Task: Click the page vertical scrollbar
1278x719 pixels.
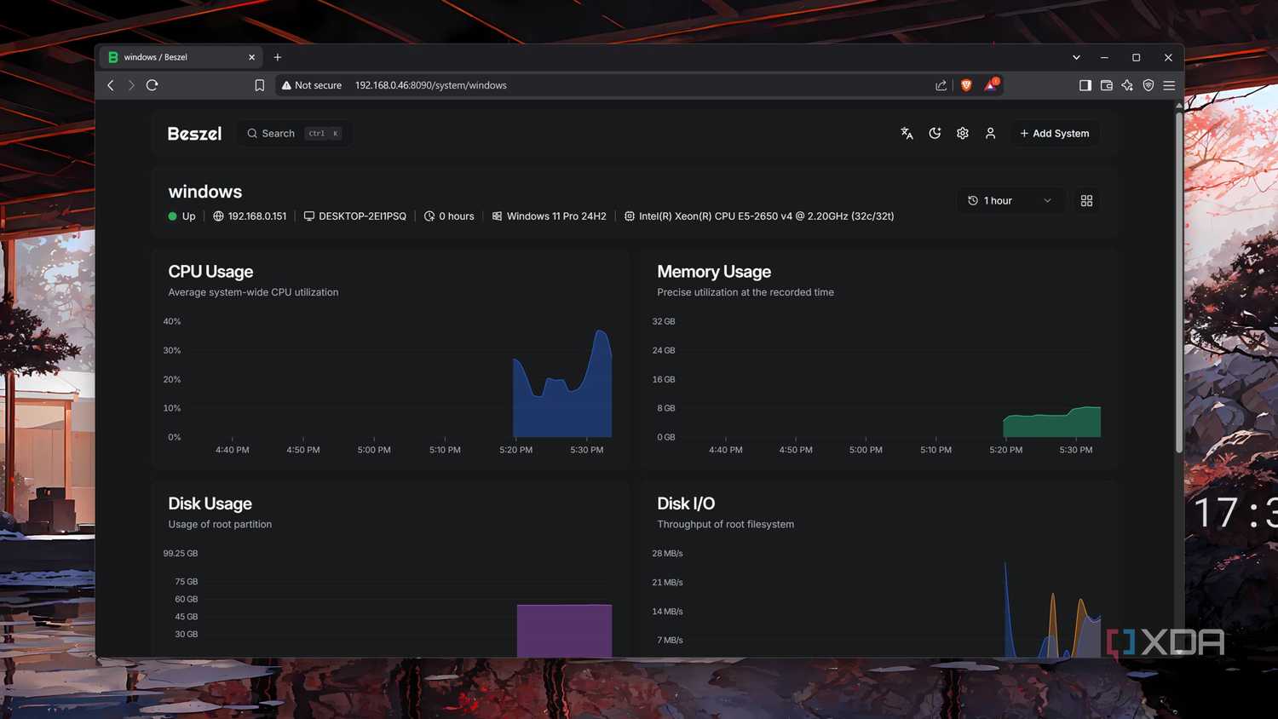Action: pos(1179,281)
